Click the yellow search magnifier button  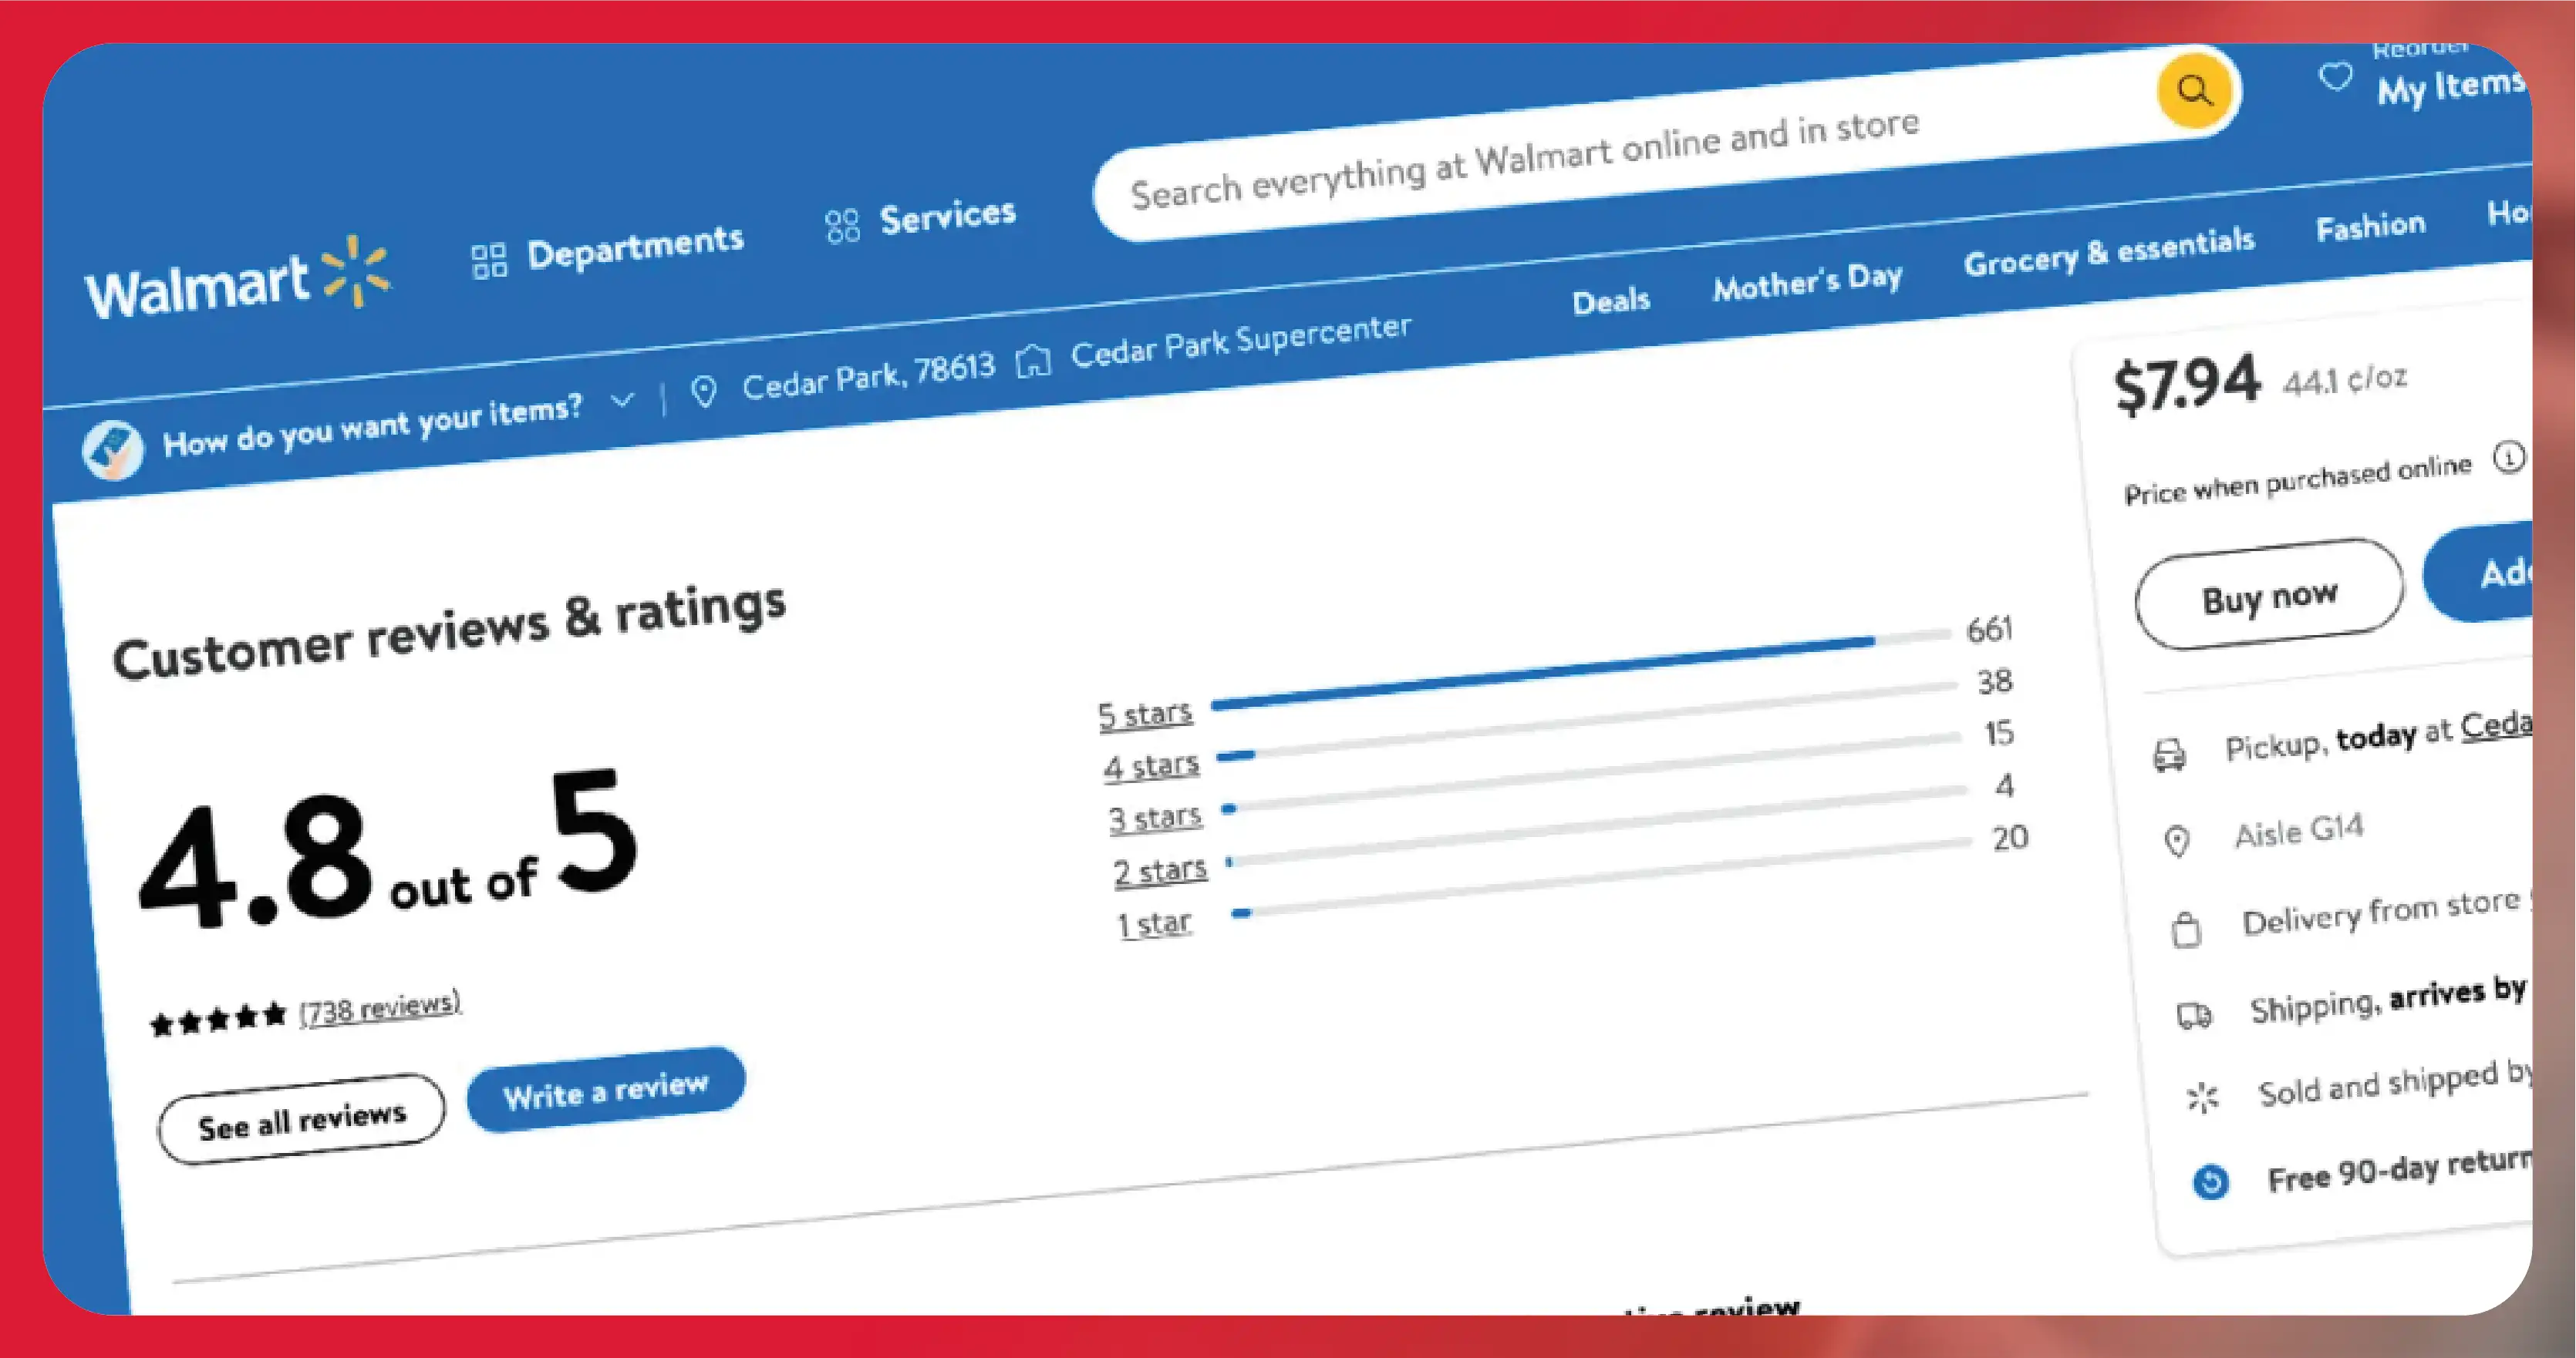(2194, 91)
